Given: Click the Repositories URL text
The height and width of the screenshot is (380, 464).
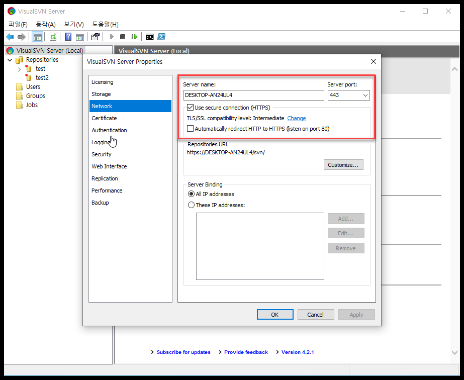Looking at the screenshot, I should tap(226, 152).
